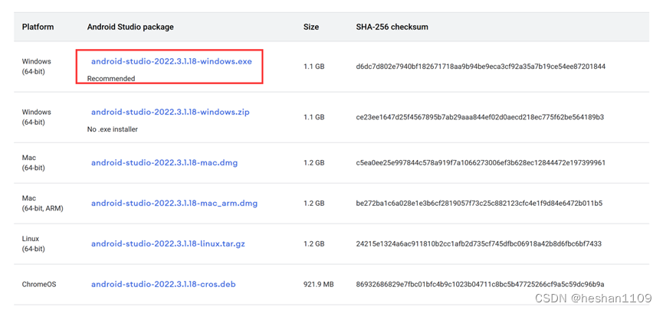This screenshot has width=663, height=310.
Task: Select checksum starting with 24215e1324a6
Action: 478,243
